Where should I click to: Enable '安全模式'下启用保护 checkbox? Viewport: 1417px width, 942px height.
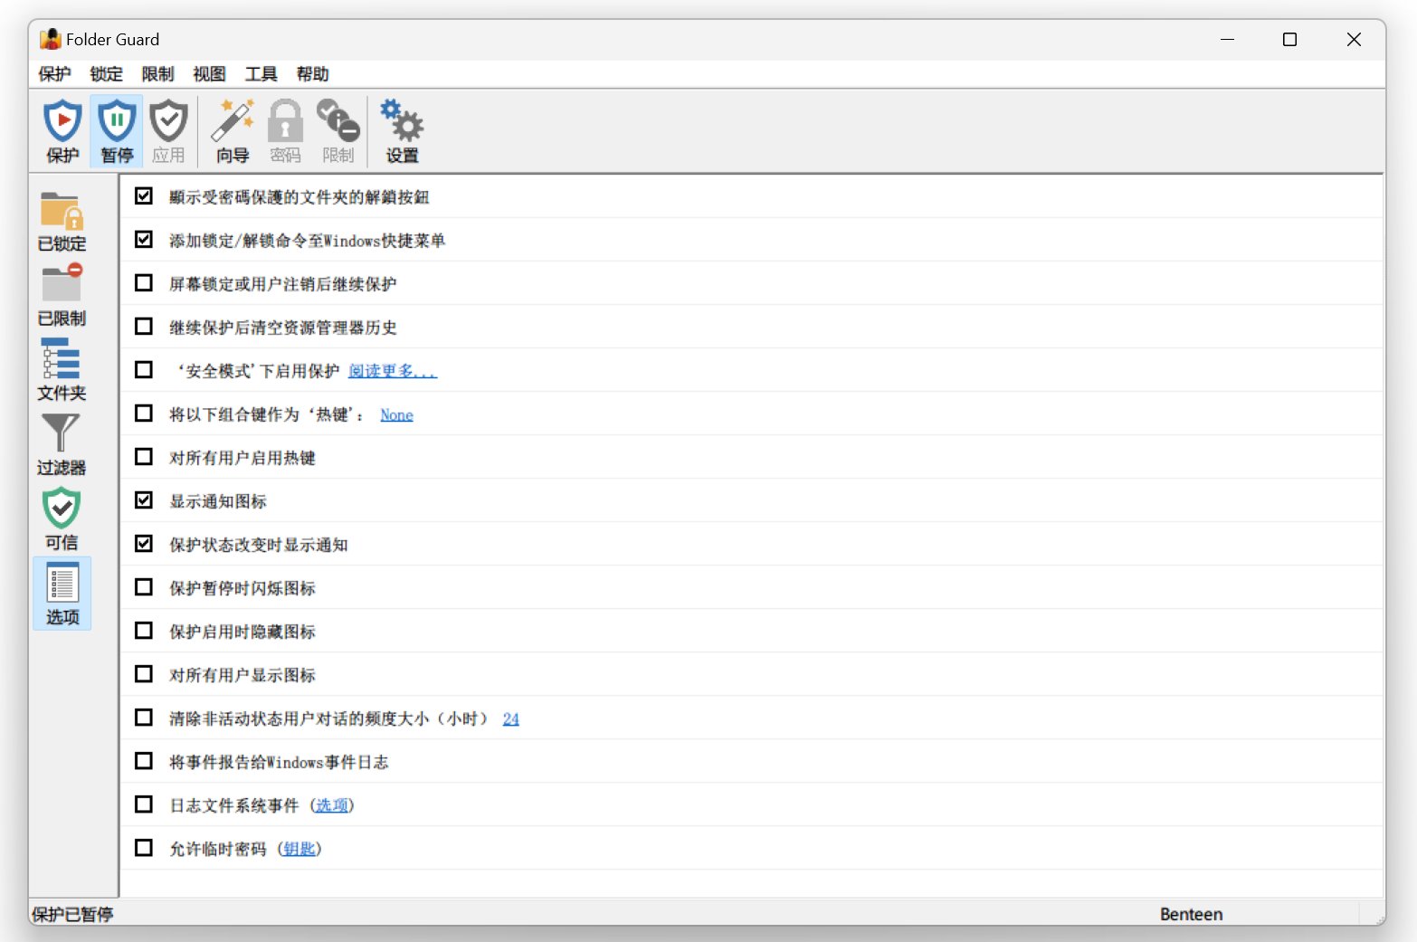point(144,369)
